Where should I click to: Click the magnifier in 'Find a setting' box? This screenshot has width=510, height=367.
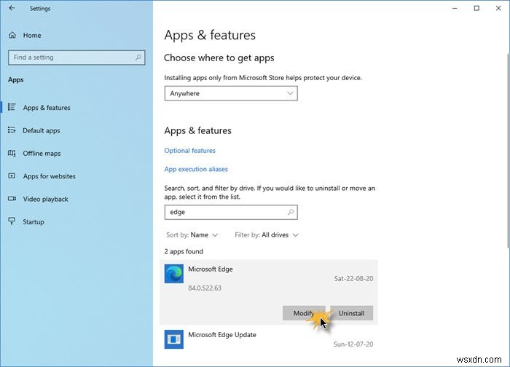coord(138,58)
